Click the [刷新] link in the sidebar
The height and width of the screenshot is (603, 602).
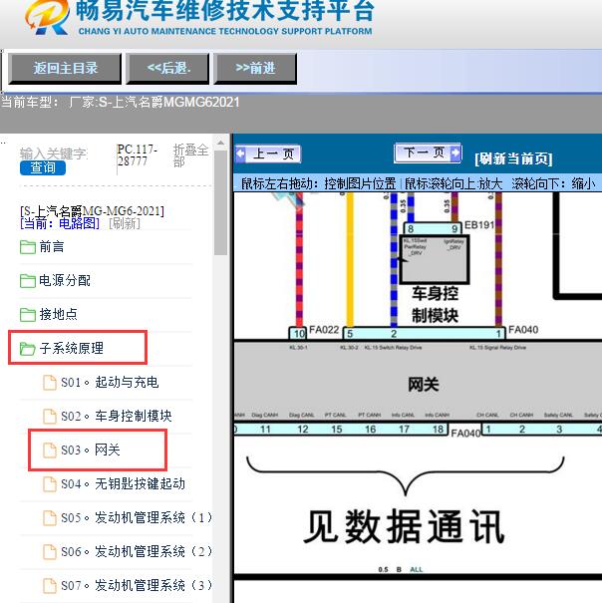[x=125, y=223]
